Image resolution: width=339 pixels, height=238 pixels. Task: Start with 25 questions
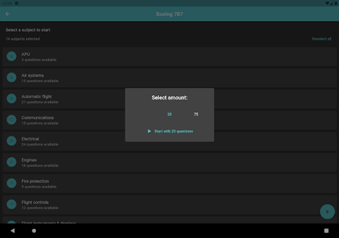[x=170, y=131]
